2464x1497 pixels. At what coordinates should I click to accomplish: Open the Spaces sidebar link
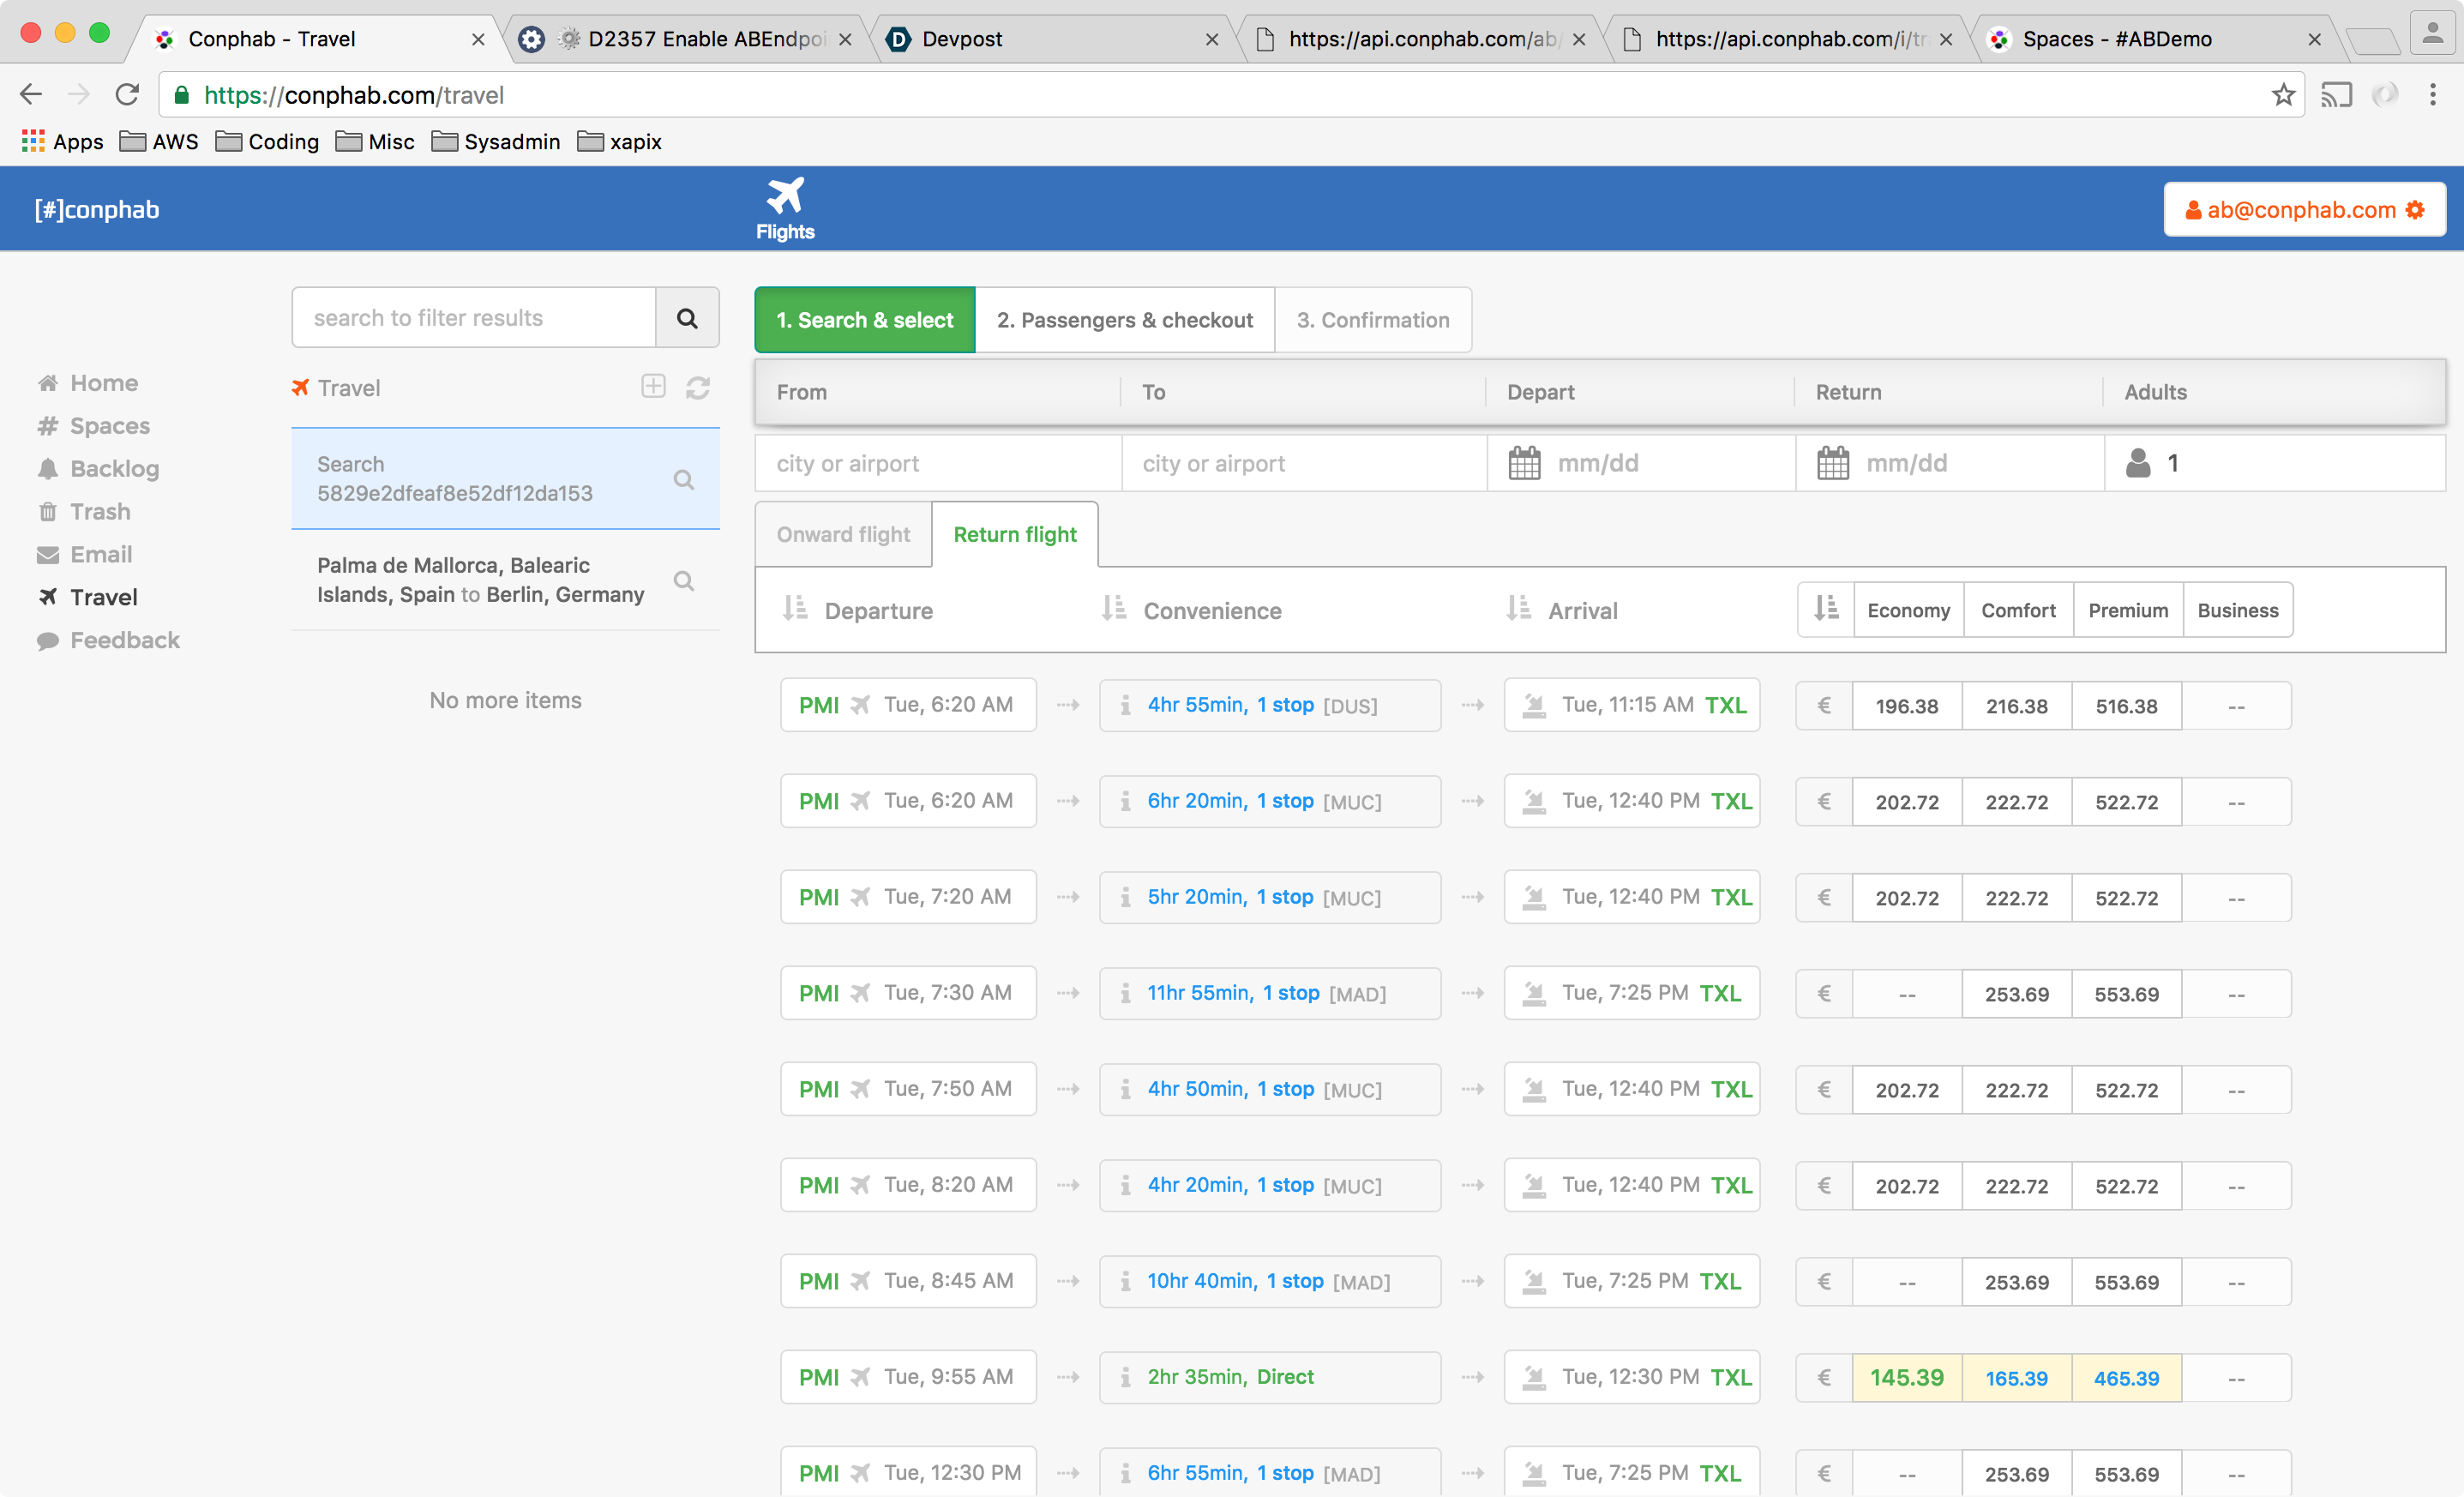109,426
